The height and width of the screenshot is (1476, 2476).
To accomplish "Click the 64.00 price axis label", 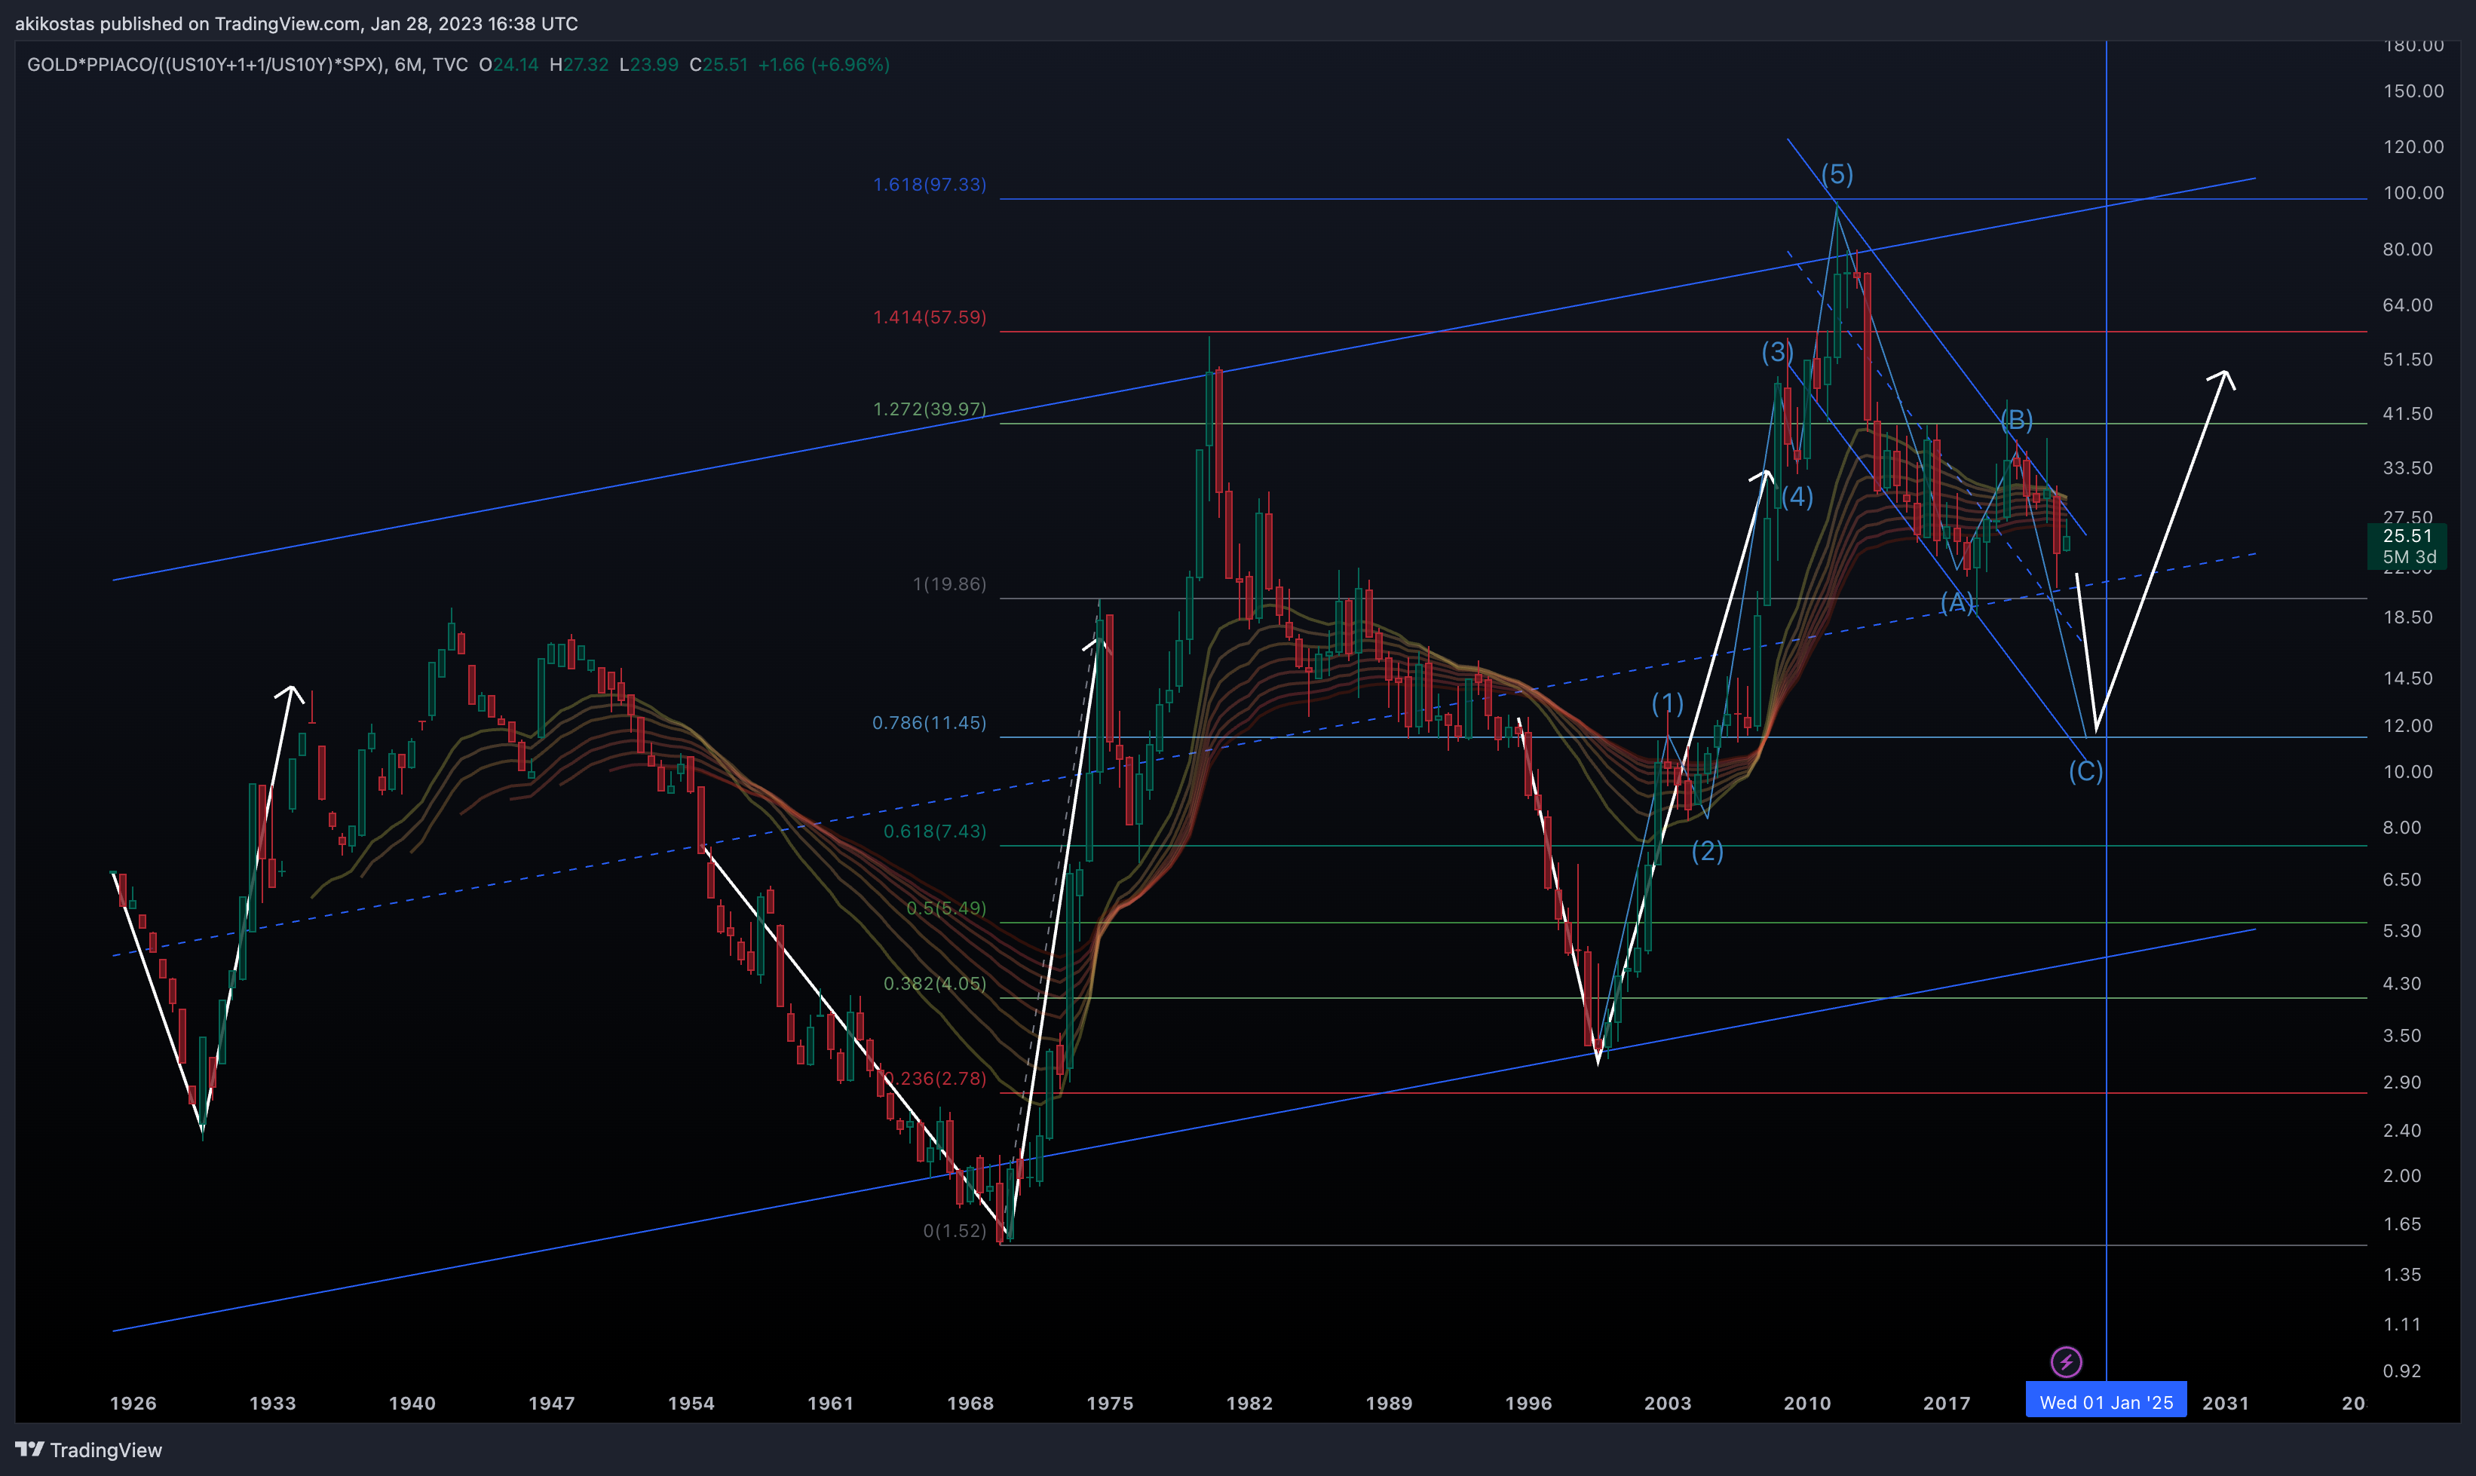I will click(2407, 305).
